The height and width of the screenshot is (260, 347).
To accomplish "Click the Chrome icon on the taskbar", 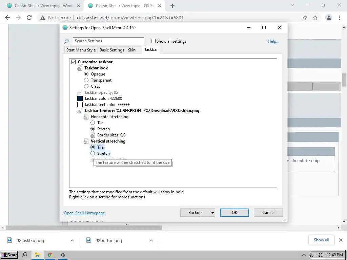I will (x=50, y=255).
